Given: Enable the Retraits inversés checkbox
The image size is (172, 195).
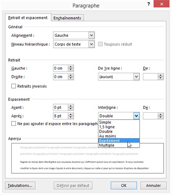Looking at the screenshot, I should tap(13, 86).
